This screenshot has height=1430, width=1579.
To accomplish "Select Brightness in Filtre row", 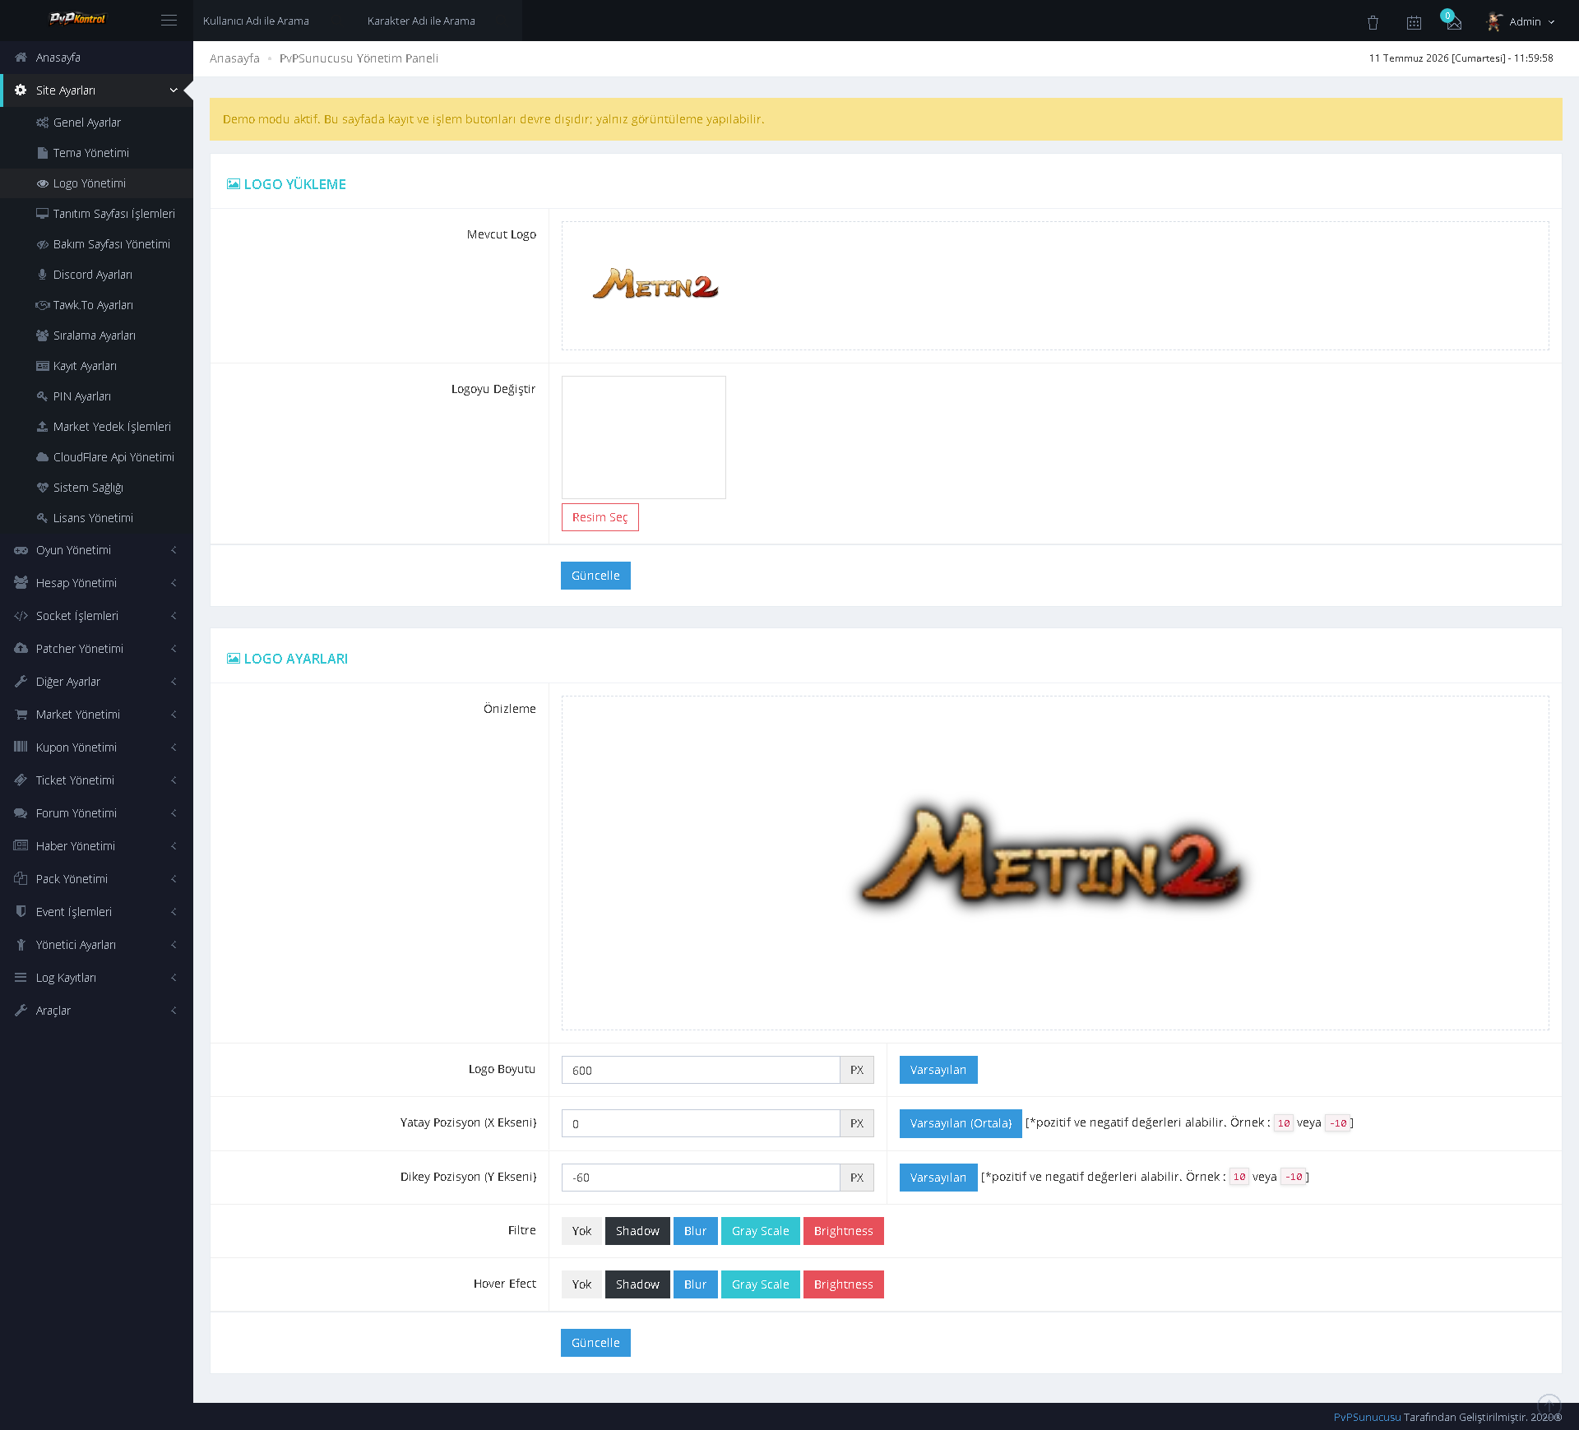I will click(843, 1231).
